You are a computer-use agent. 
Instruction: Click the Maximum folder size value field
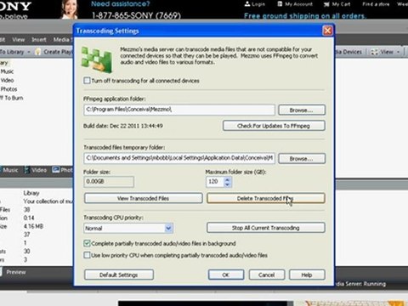[215, 182]
